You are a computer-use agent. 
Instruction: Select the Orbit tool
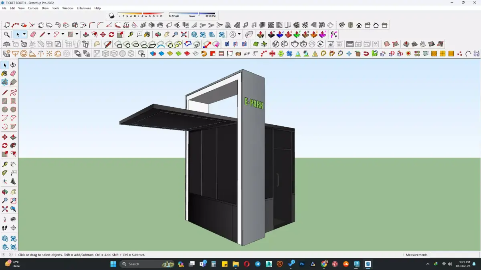click(x=157, y=34)
